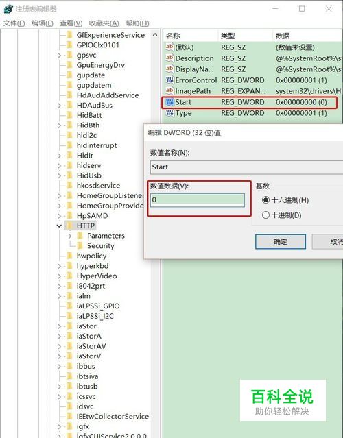Expand the Parameters subkey
343x438 pixels.
click(x=70, y=236)
